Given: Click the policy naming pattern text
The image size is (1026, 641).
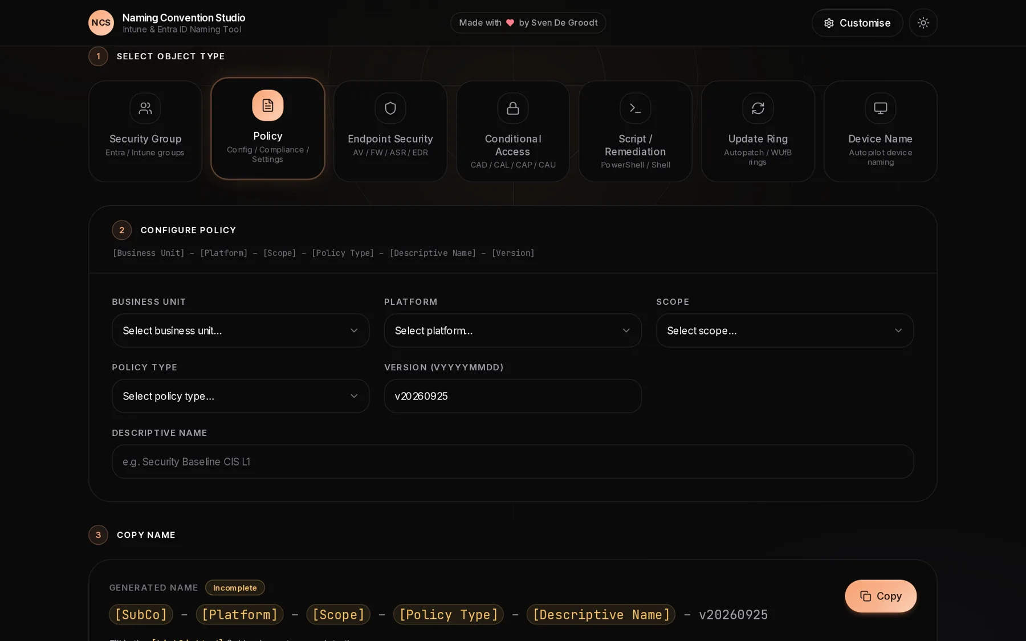Looking at the screenshot, I should click(x=323, y=253).
